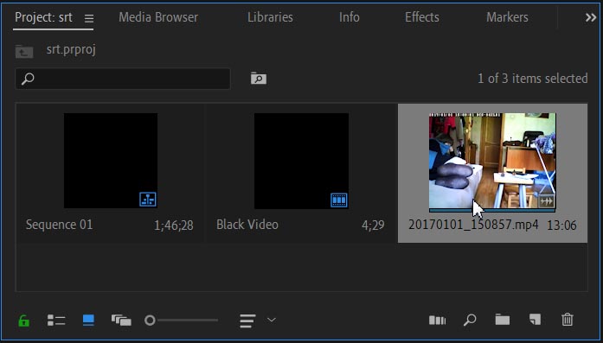Switch to the Media Browser tab
603x343 pixels.
pos(158,17)
